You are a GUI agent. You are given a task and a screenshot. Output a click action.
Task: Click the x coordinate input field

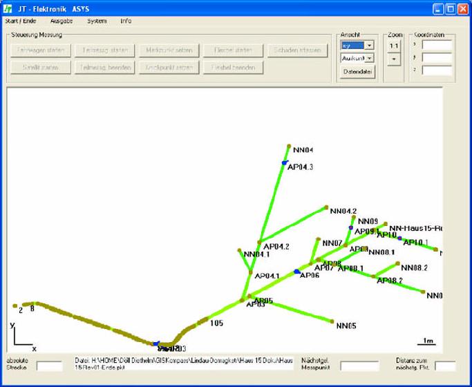click(437, 45)
